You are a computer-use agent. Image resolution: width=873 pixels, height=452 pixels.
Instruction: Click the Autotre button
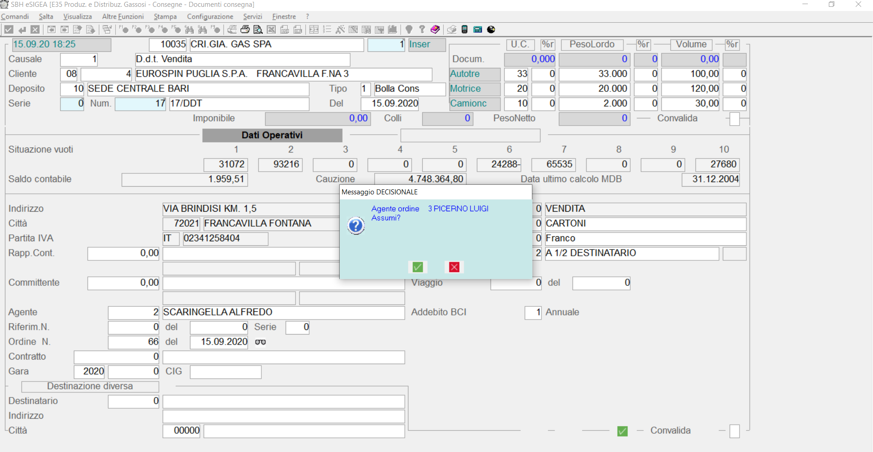(x=475, y=74)
